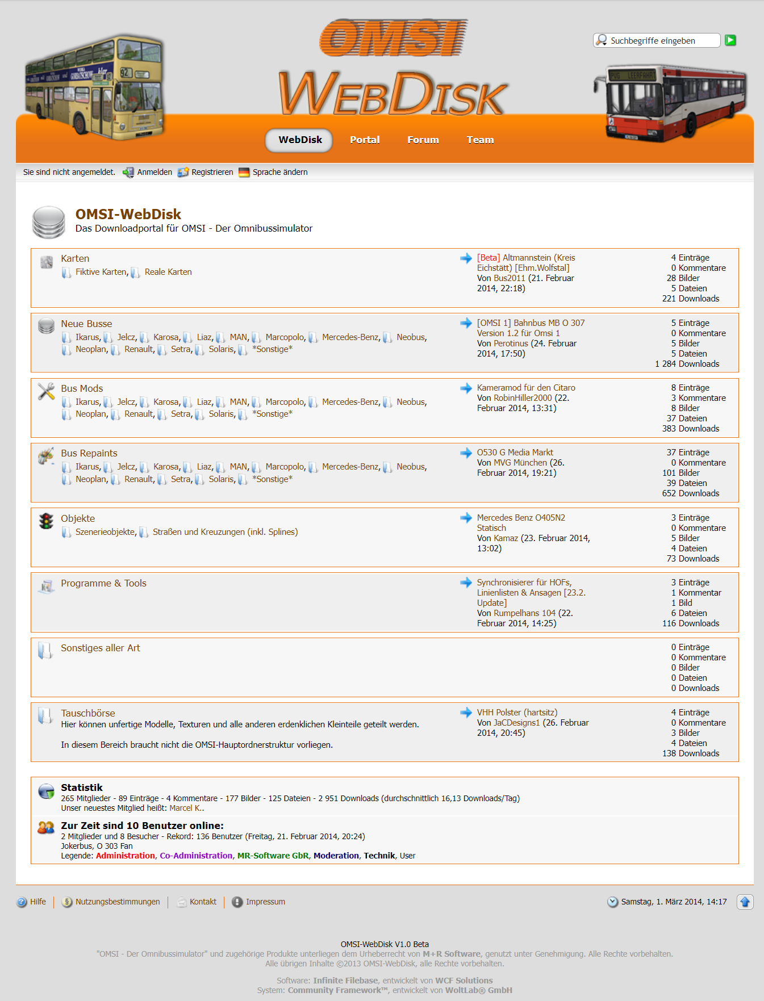Click the blue arrow beside Kameramod für den Citaro
764x1001 pixels.
click(466, 388)
